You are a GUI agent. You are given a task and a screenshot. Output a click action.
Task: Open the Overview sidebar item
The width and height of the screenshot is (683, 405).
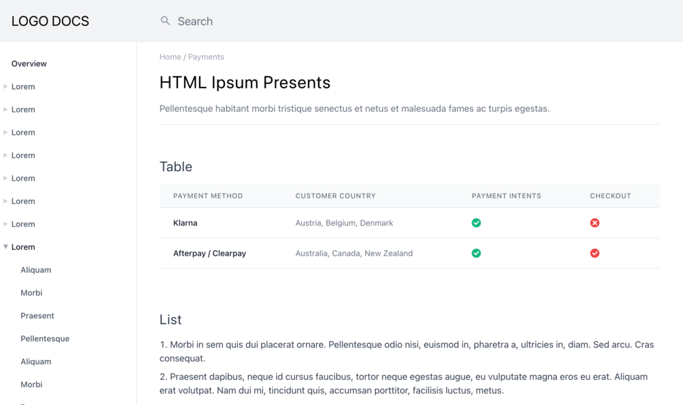[x=29, y=64]
